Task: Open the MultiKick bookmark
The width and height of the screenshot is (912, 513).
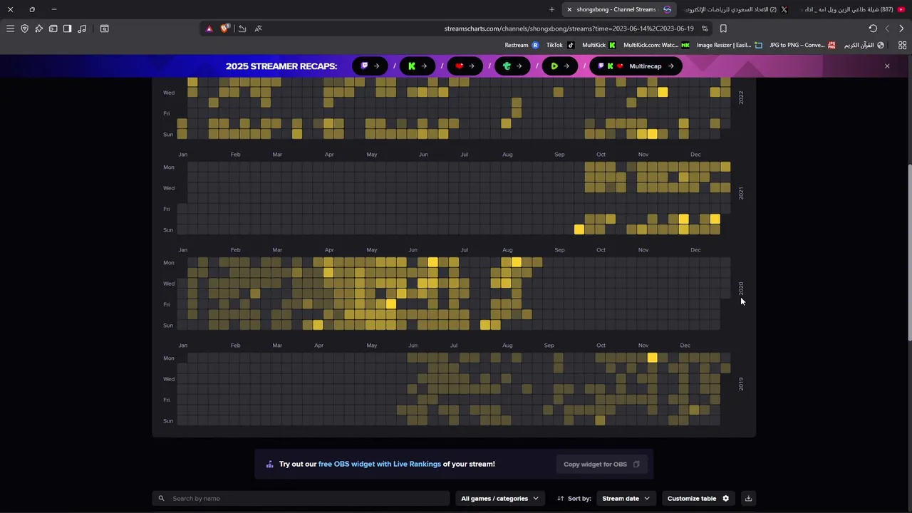Action: (598, 45)
